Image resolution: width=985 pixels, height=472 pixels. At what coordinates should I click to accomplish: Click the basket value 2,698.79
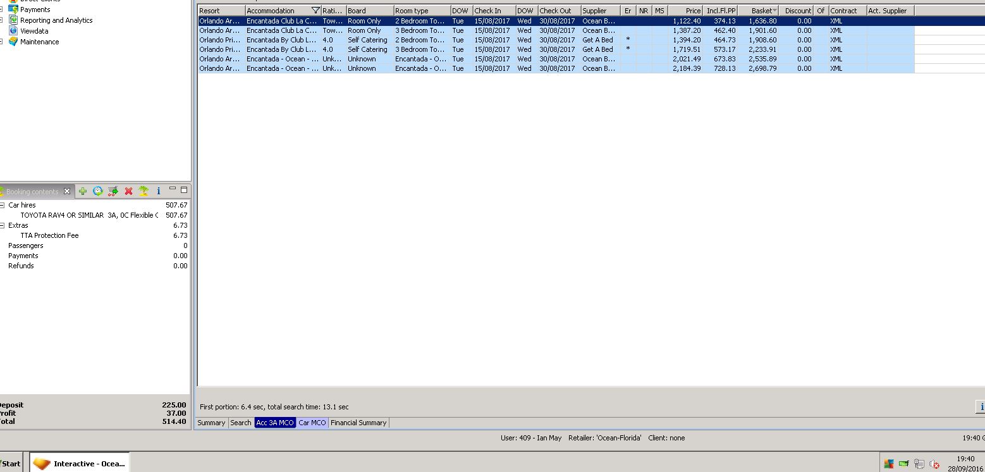[x=762, y=68]
